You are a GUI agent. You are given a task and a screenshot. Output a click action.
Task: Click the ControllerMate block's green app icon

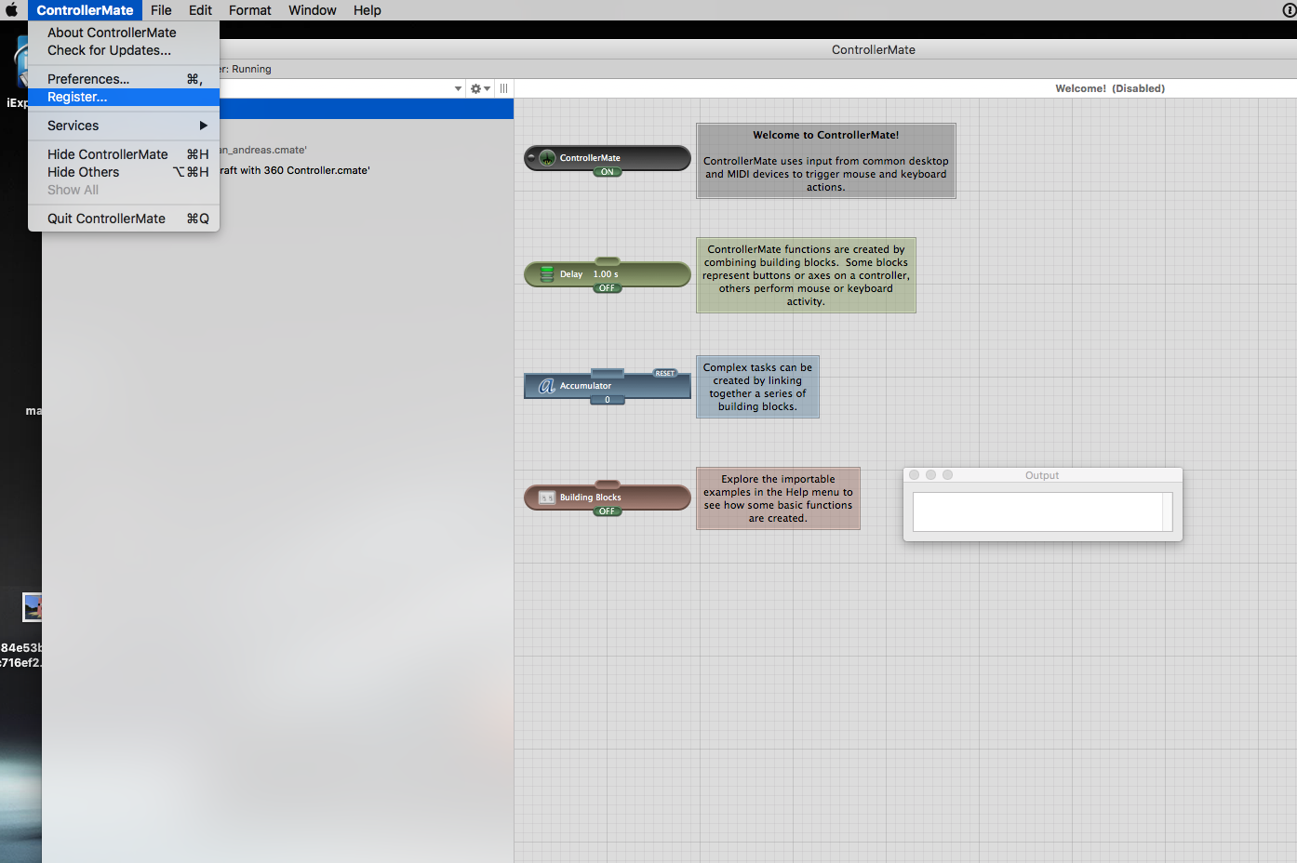coord(547,158)
